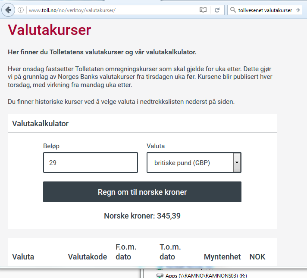
Task: Click the NOK column header
Action: point(257,257)
